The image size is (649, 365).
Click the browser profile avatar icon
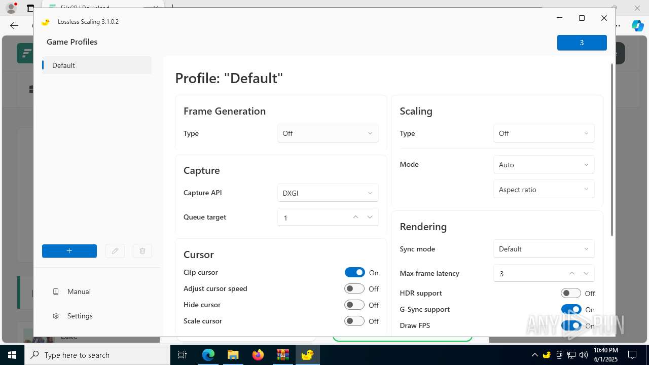pos(11,8)
